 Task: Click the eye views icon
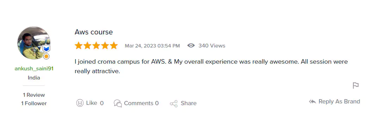(191, 45)
